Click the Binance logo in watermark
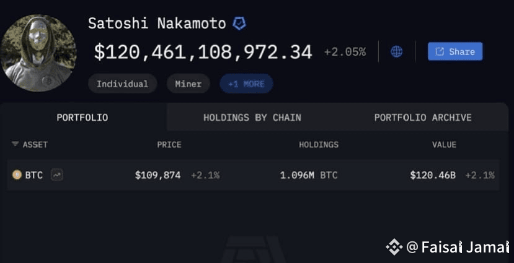This screenshot has height=263, width=514. click(x=394, y=247)
